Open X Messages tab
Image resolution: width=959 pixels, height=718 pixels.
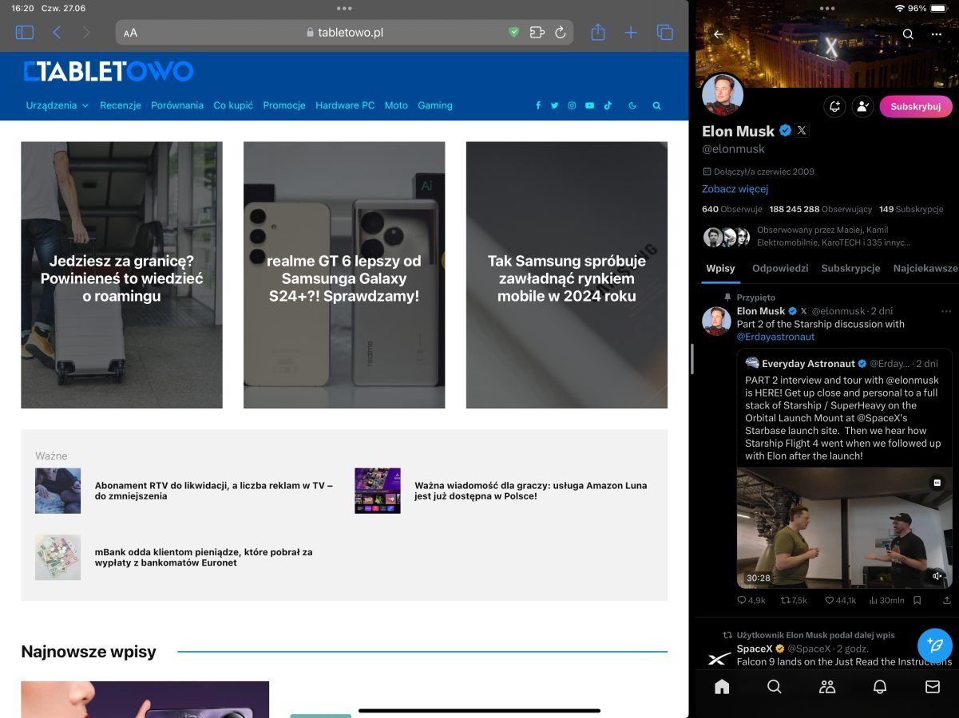932,687
